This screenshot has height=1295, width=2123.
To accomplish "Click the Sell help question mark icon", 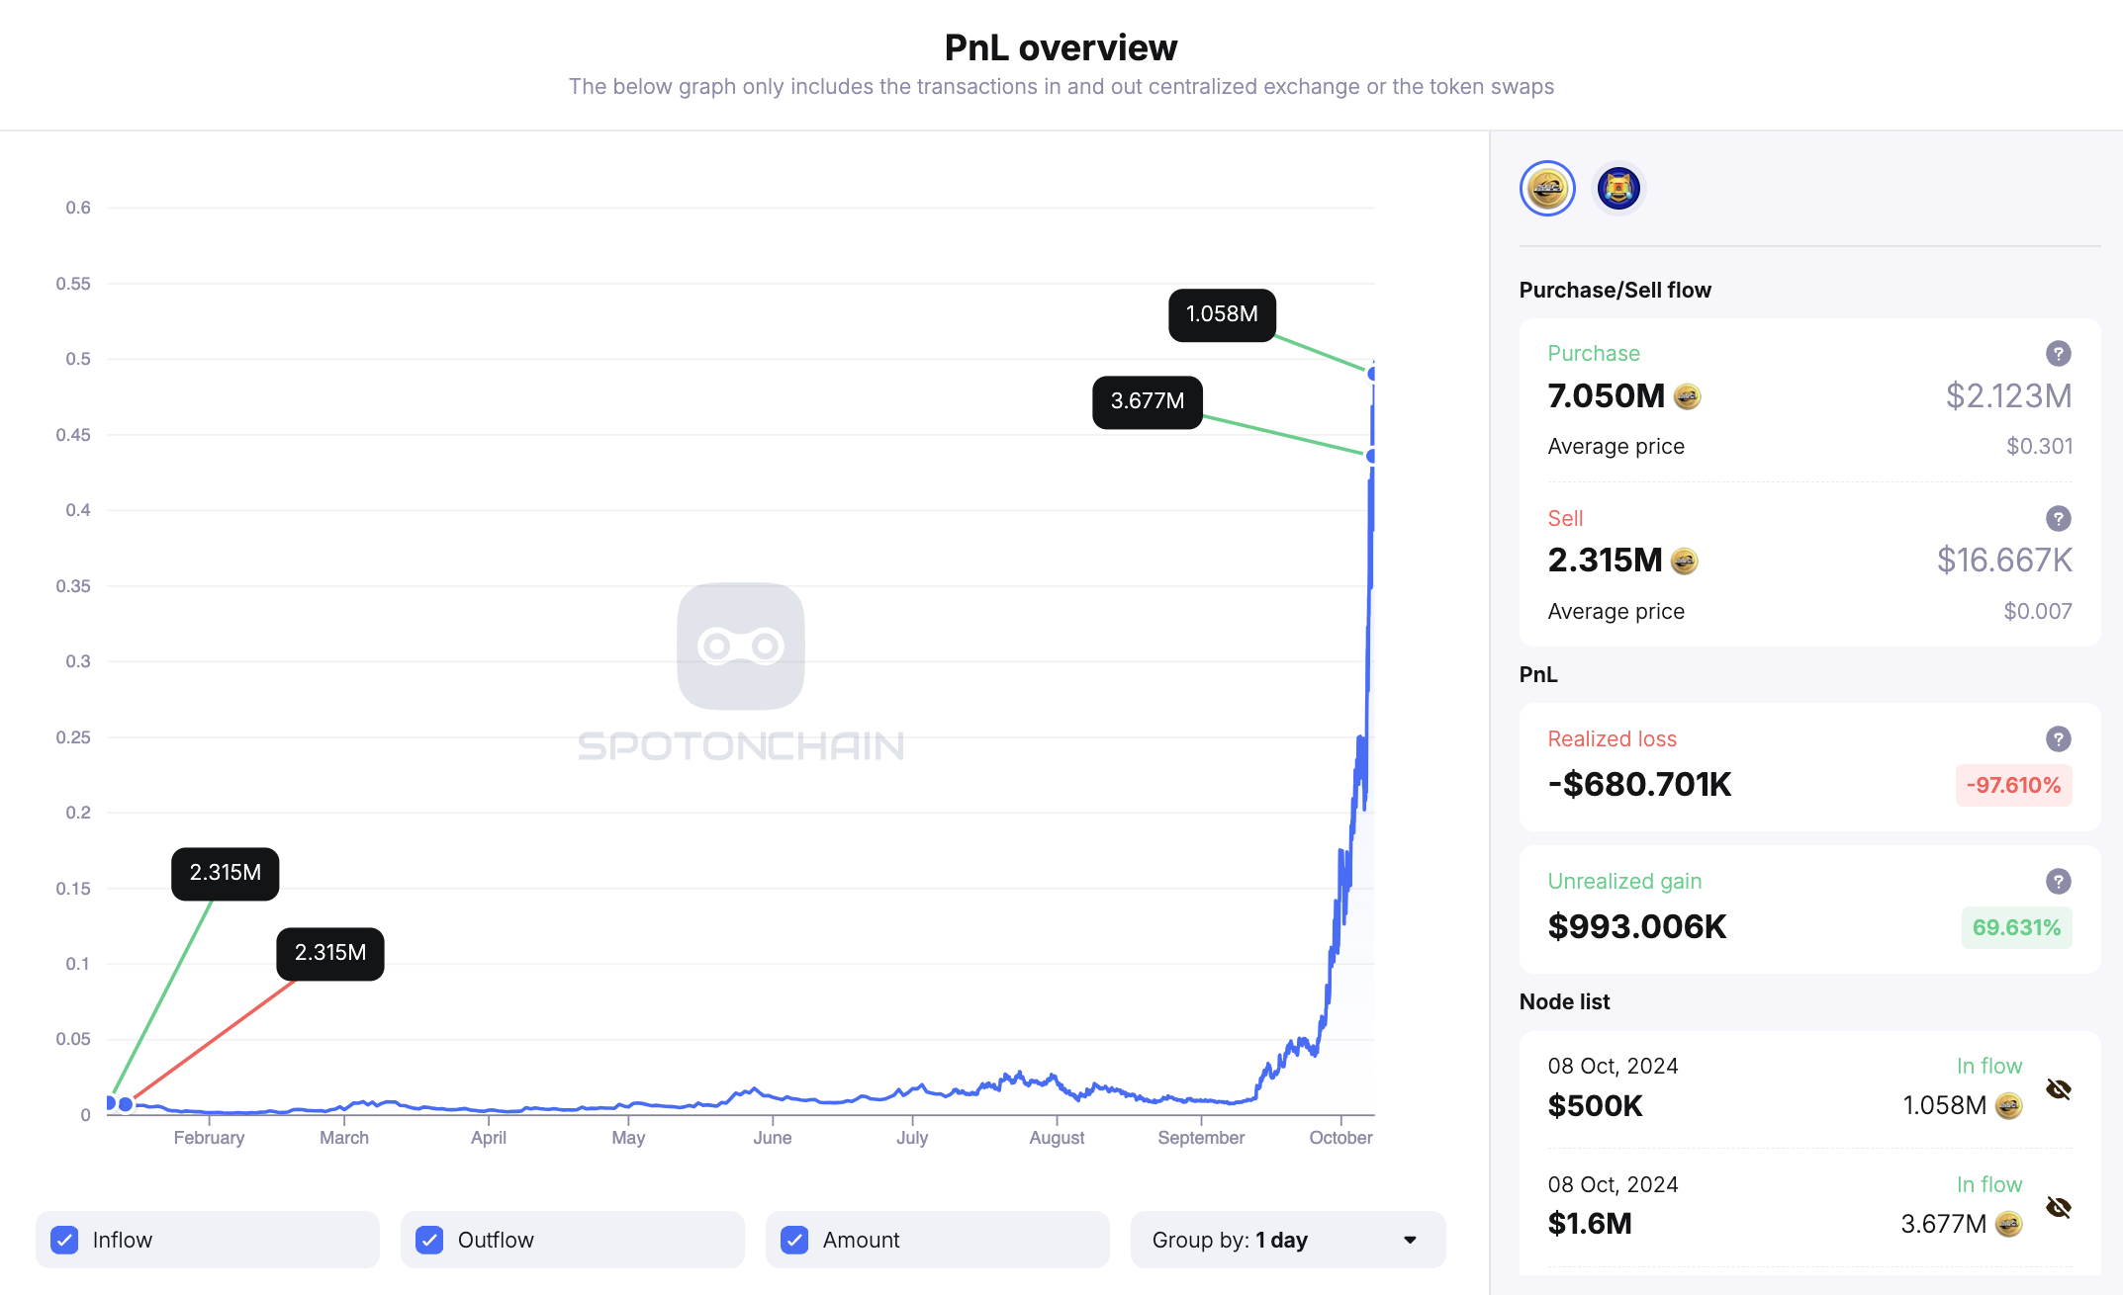I will [2058, 519].
